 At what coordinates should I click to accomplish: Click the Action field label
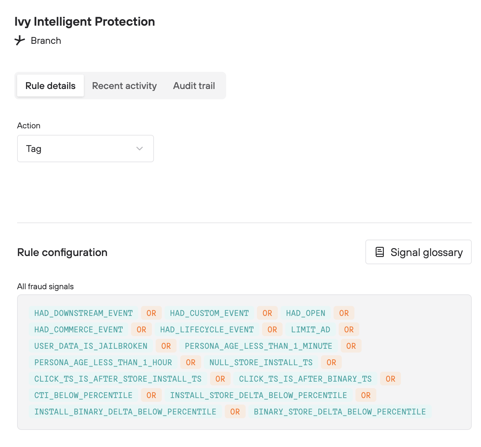point(29,126)
